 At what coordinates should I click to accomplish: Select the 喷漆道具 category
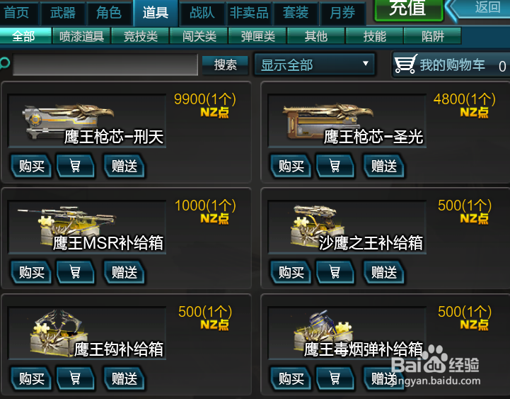[81, 36]
